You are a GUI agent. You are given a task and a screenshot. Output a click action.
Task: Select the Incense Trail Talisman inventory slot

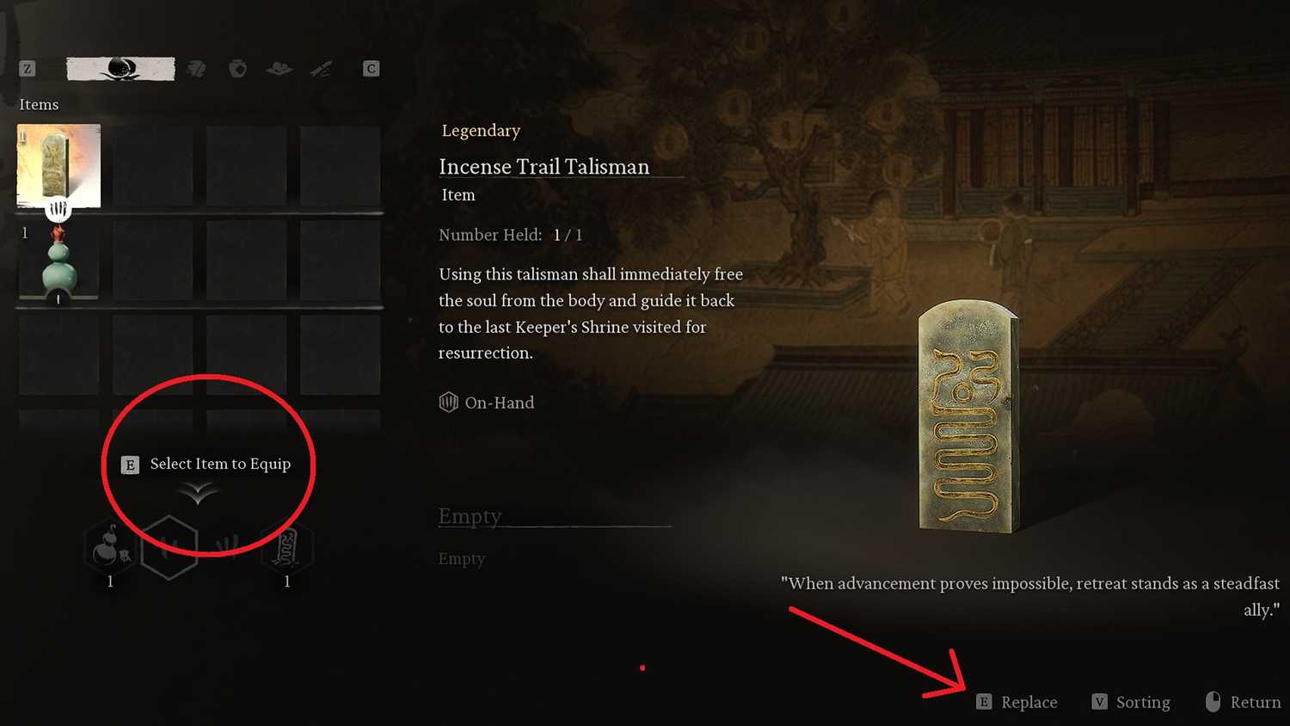pyautogui.click(x=58, y=166)
